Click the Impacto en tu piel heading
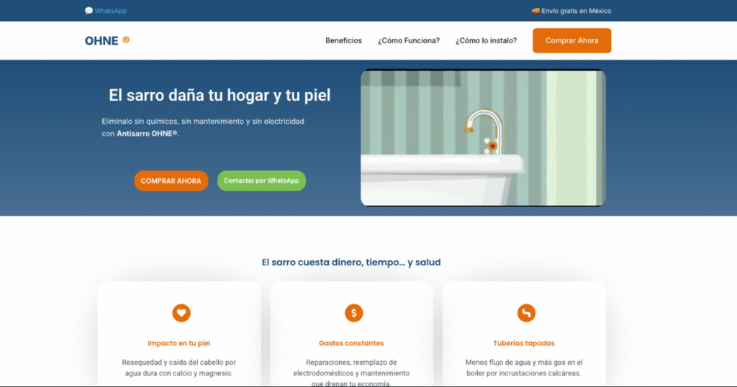This screenshot has width=737, height=387. pyautogui.click(x=179, y=343)
